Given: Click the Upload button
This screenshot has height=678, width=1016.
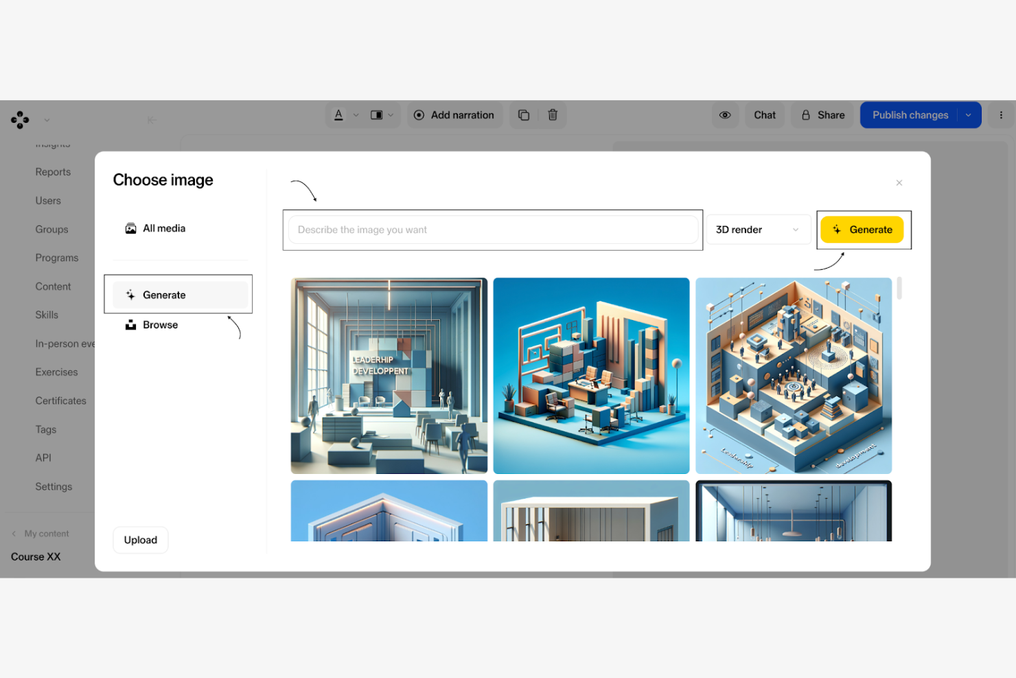Looking at the screenshot, I should (141, 540).
